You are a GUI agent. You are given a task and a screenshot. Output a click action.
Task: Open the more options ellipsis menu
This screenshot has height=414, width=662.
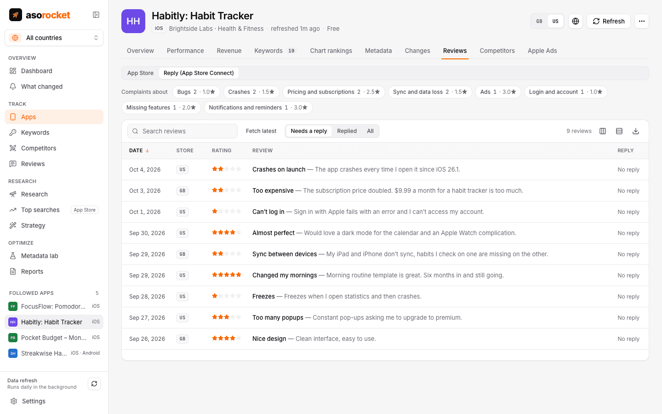642,21
